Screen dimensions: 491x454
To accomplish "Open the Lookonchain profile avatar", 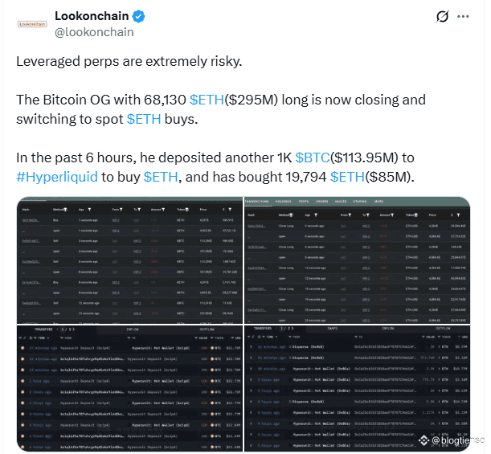I will (x=32, y=24).
